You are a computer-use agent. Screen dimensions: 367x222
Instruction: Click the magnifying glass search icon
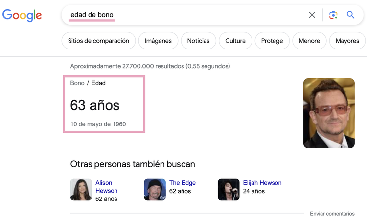pos(350,15)
